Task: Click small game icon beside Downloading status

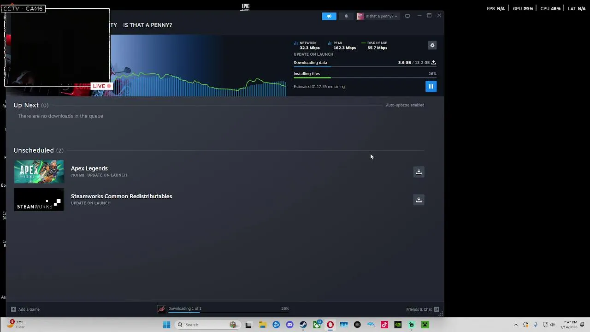Action: click(161, 309)
